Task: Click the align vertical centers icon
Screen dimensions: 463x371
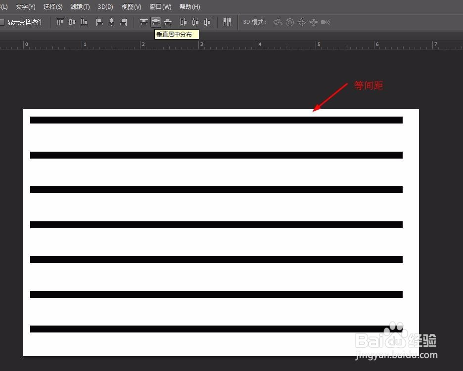Action: coord(72,22)
